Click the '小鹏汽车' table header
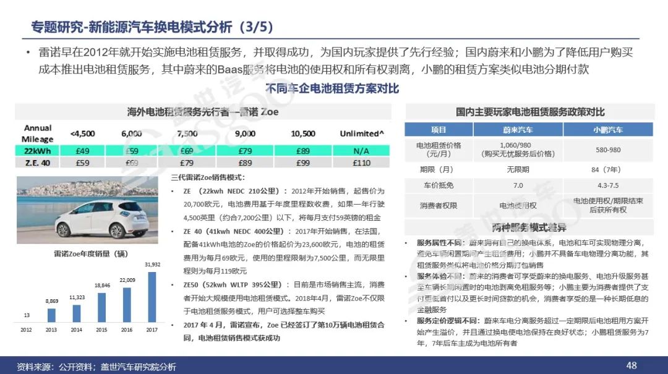This screenshot has width=668, height=374. click(x=608, y=130)
